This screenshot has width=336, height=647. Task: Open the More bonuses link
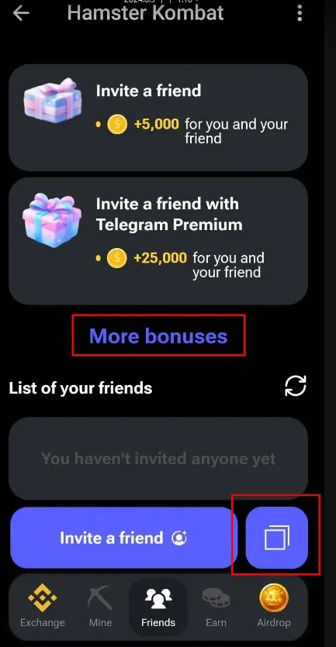click(158, 336)
